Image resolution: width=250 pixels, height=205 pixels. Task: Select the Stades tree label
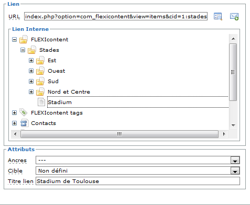coord(49,50)
